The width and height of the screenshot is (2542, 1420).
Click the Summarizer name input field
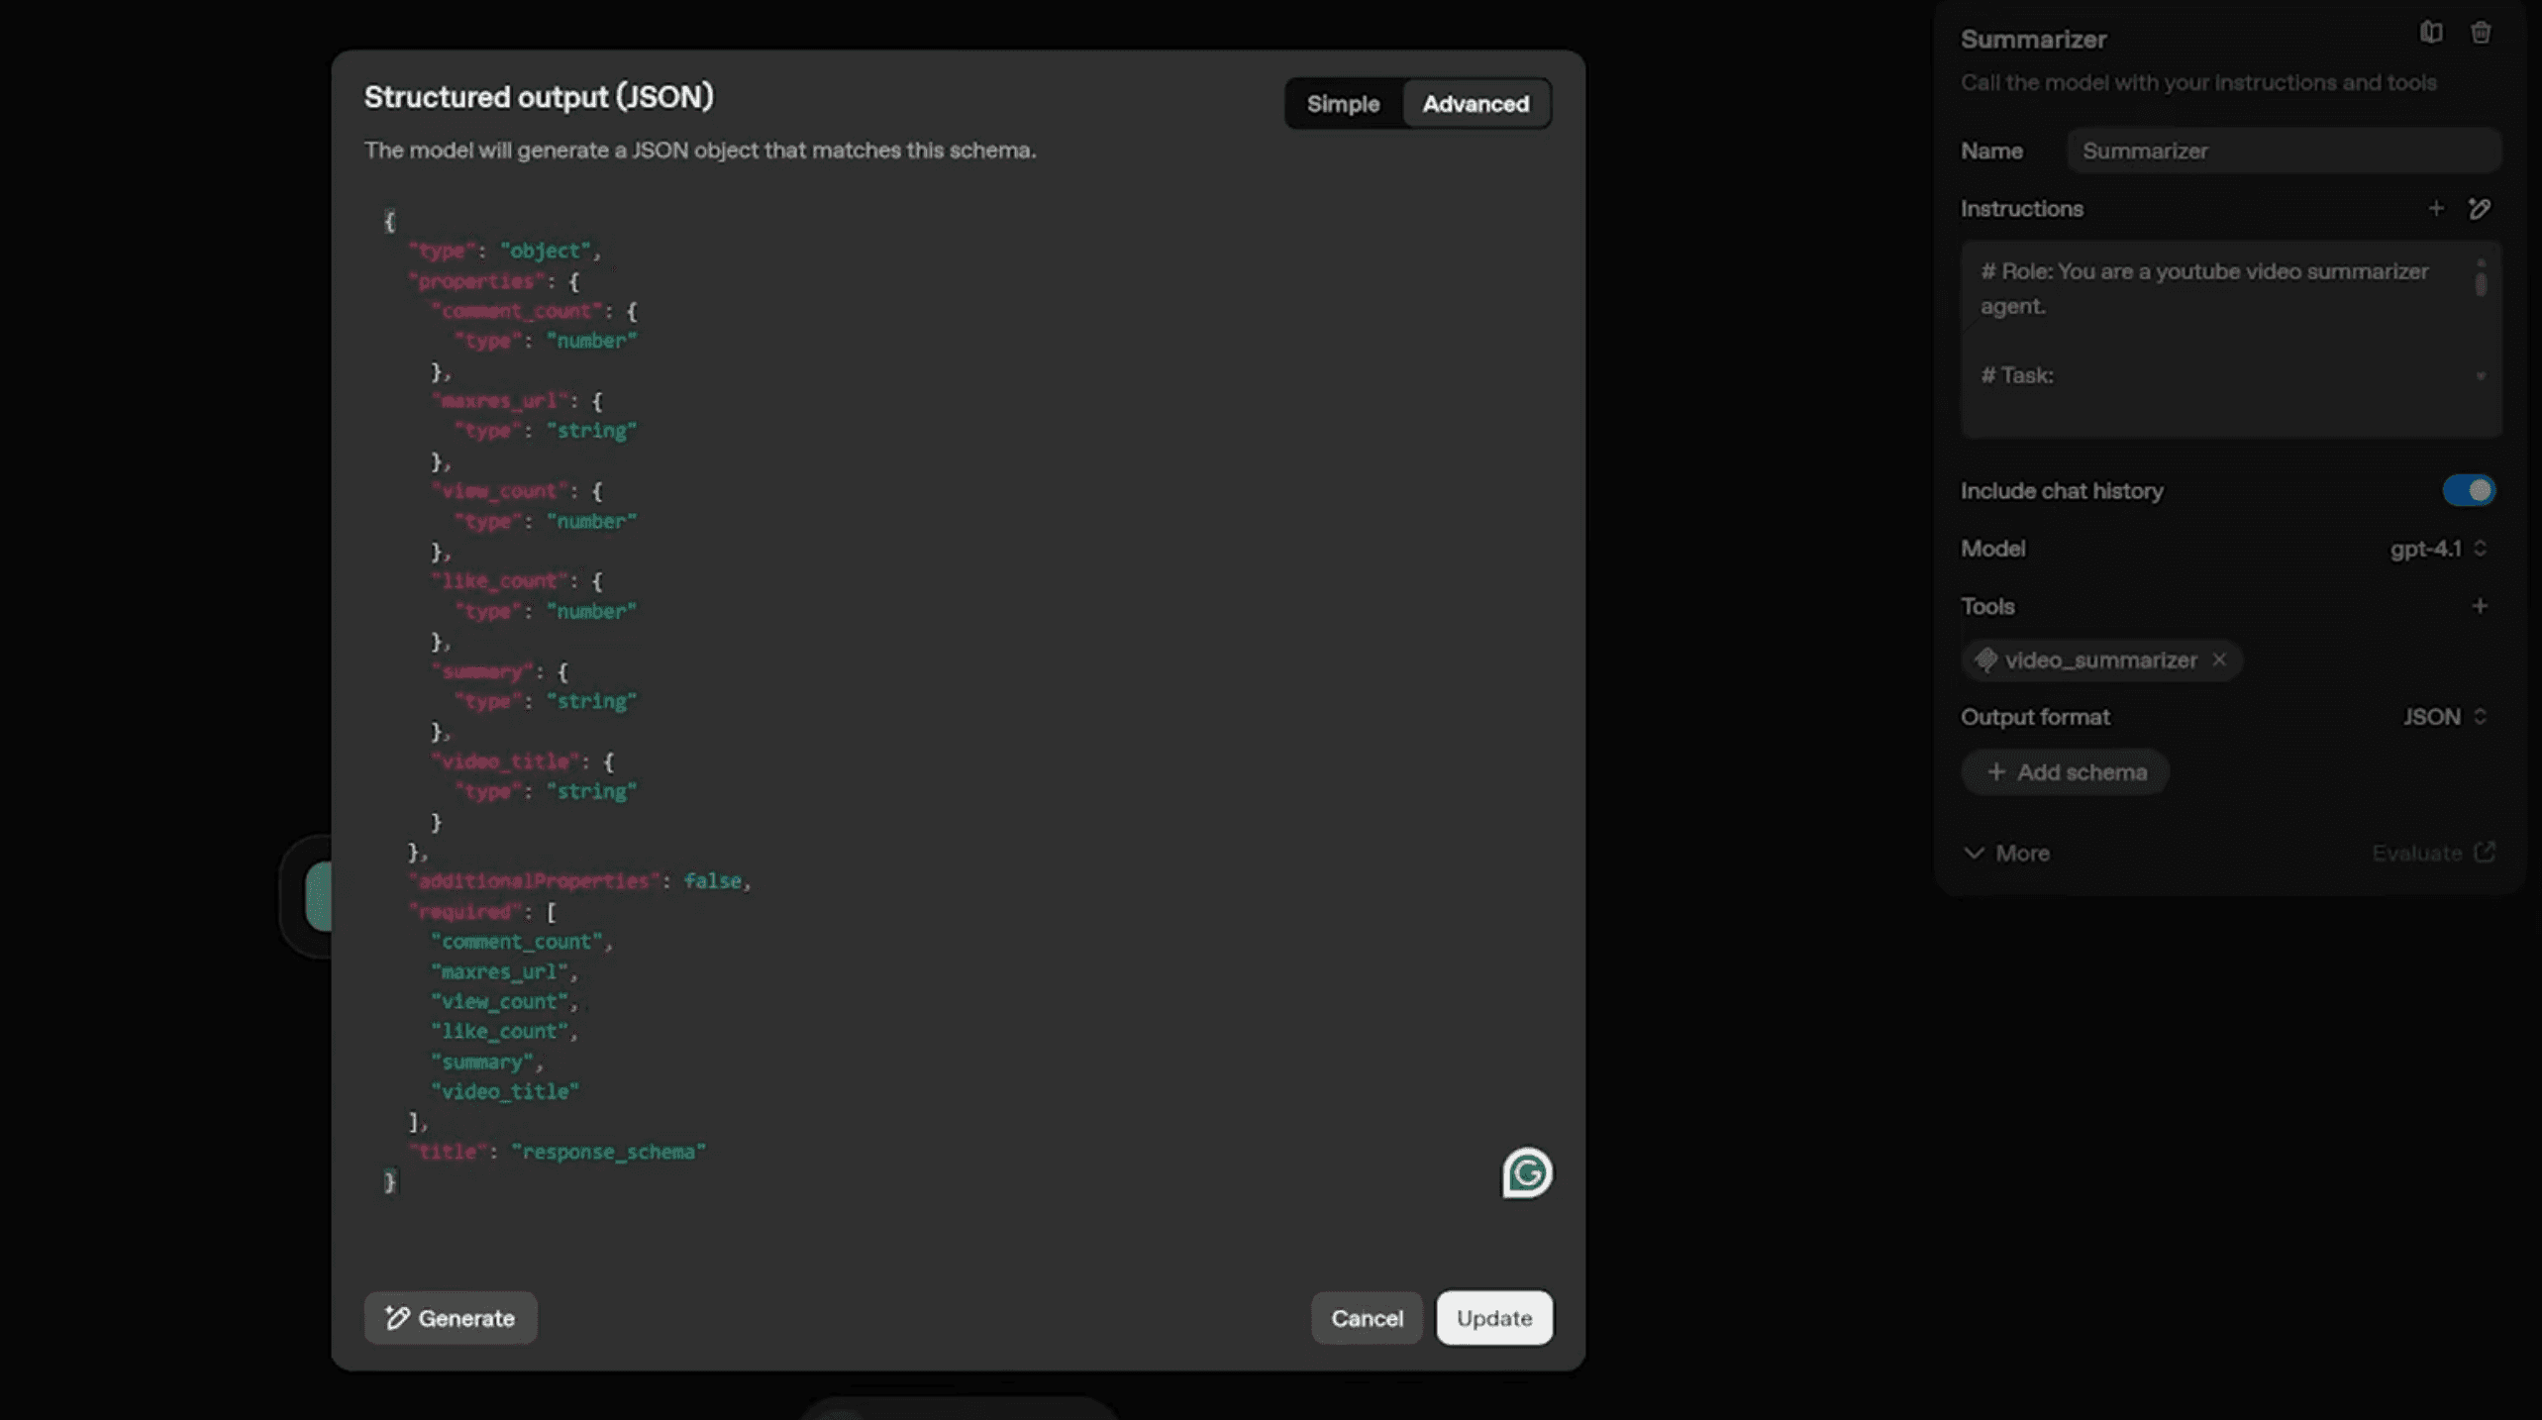2282,150
